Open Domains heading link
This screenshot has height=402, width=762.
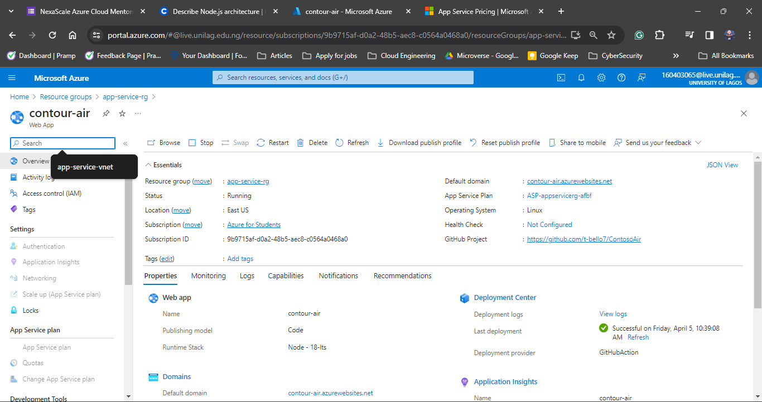[177, 377]
